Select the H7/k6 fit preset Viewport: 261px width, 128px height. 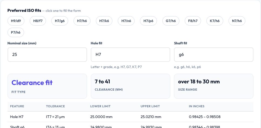pyautogui.click(x=104, y=21)
